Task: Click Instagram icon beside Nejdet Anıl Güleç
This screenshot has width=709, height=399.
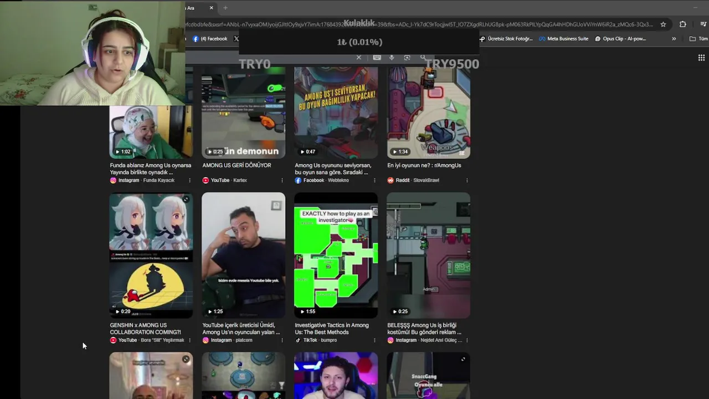Action: click(391, 340)
